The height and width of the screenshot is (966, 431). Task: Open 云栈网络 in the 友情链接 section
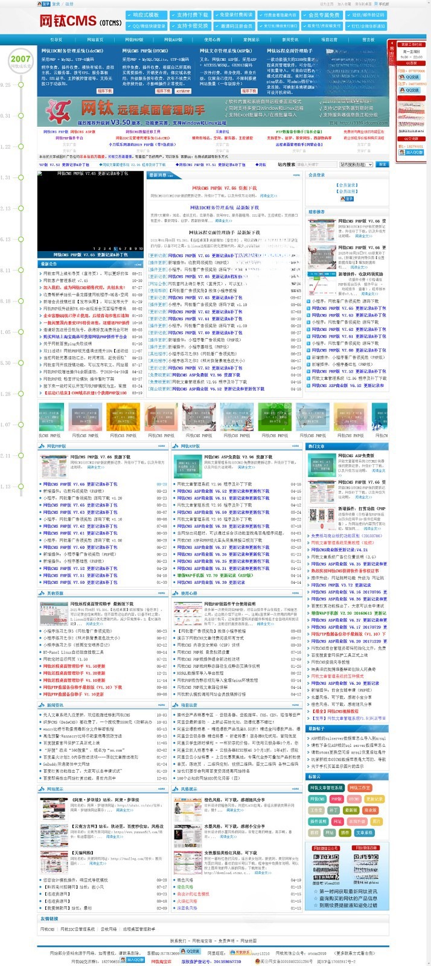[x=108, y=929]
